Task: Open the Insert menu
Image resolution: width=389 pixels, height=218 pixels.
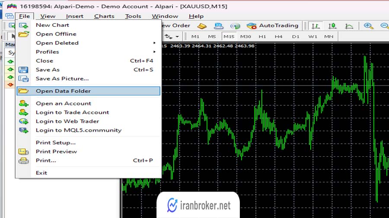Action: pyautogui.click(x=75, y=16)
